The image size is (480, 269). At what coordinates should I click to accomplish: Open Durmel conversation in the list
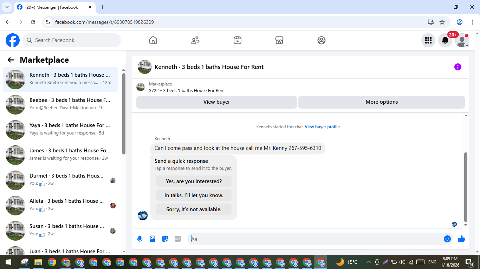pyautogui.click(x=60, y=180)
